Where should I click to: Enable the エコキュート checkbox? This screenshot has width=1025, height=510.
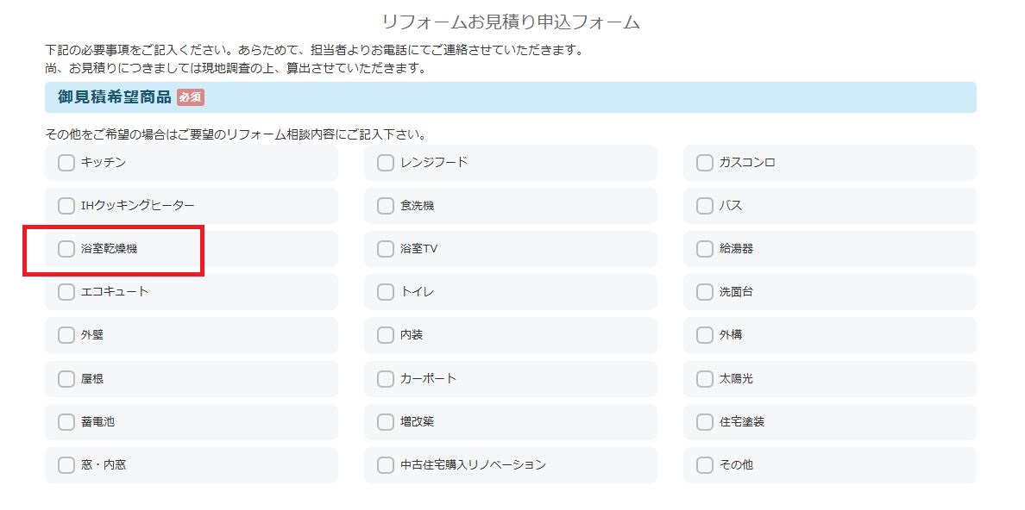click(66, 292)
